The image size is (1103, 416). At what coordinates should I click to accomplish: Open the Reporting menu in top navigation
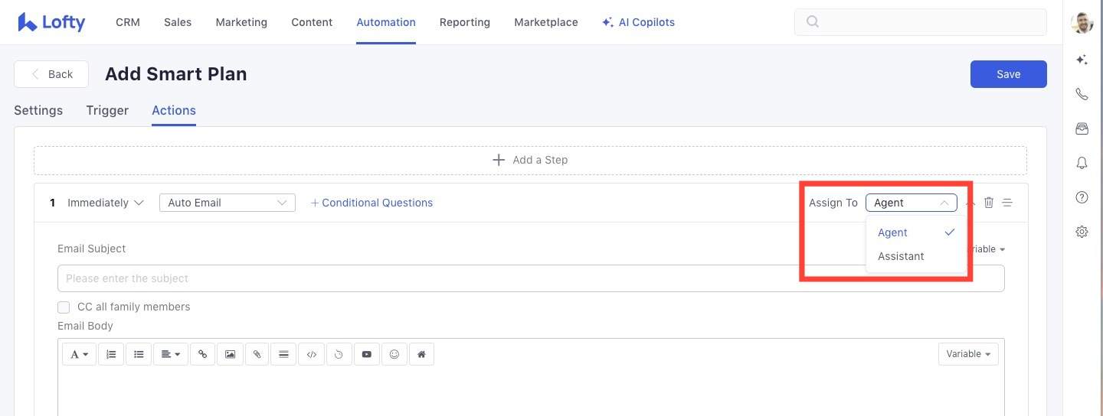464,22
